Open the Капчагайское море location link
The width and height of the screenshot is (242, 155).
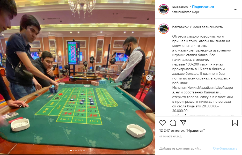(x=186, y=12)
